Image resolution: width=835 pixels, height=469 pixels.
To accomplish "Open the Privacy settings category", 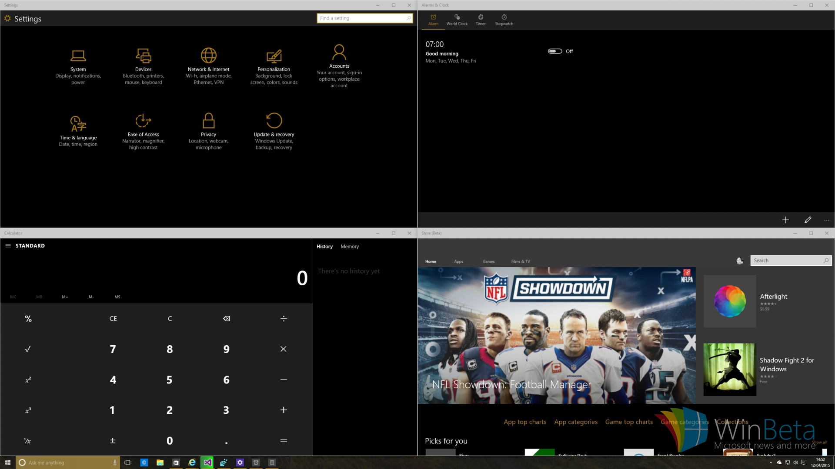I will pos(208,131).
